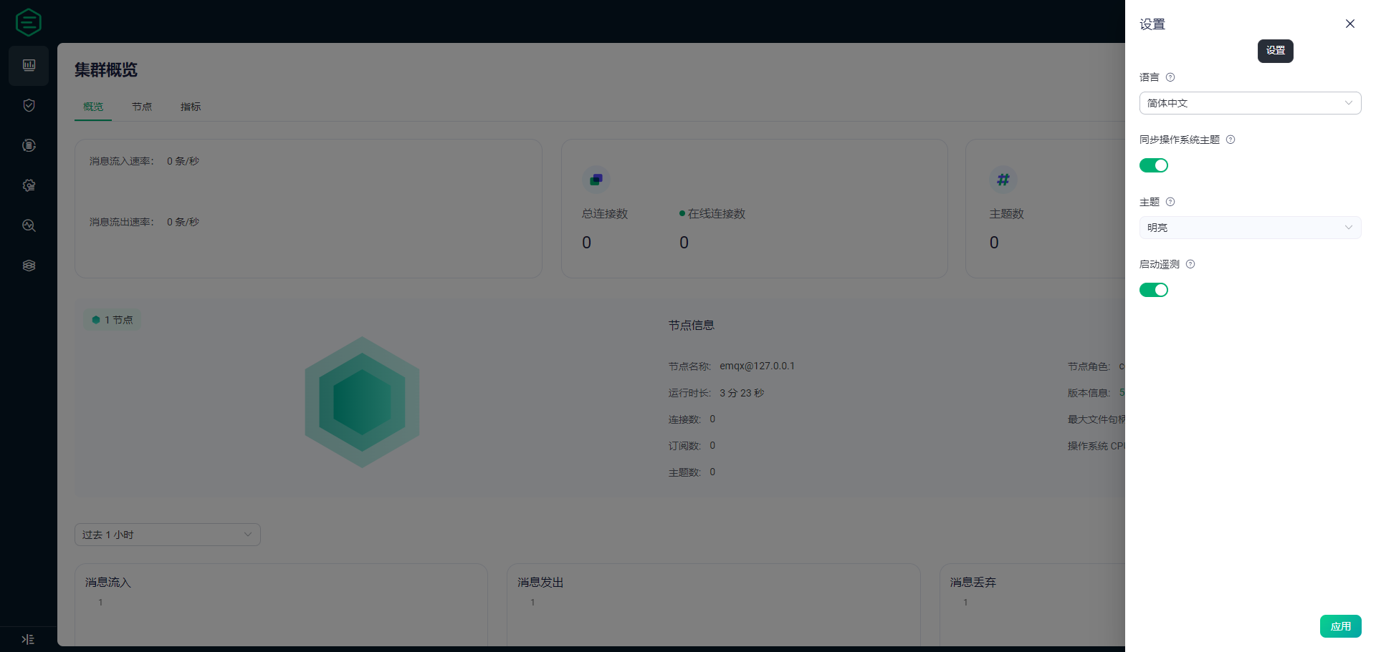The width and height of the screenshot is (1376, 652).
Task: Click the 消息流入速率 label
Action: (x=122, y=161)
